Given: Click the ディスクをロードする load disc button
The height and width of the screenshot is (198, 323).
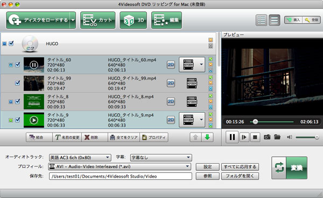Looking at the screenshot, I should coord(38,20).
